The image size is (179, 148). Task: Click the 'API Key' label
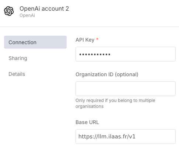(85, 40)
